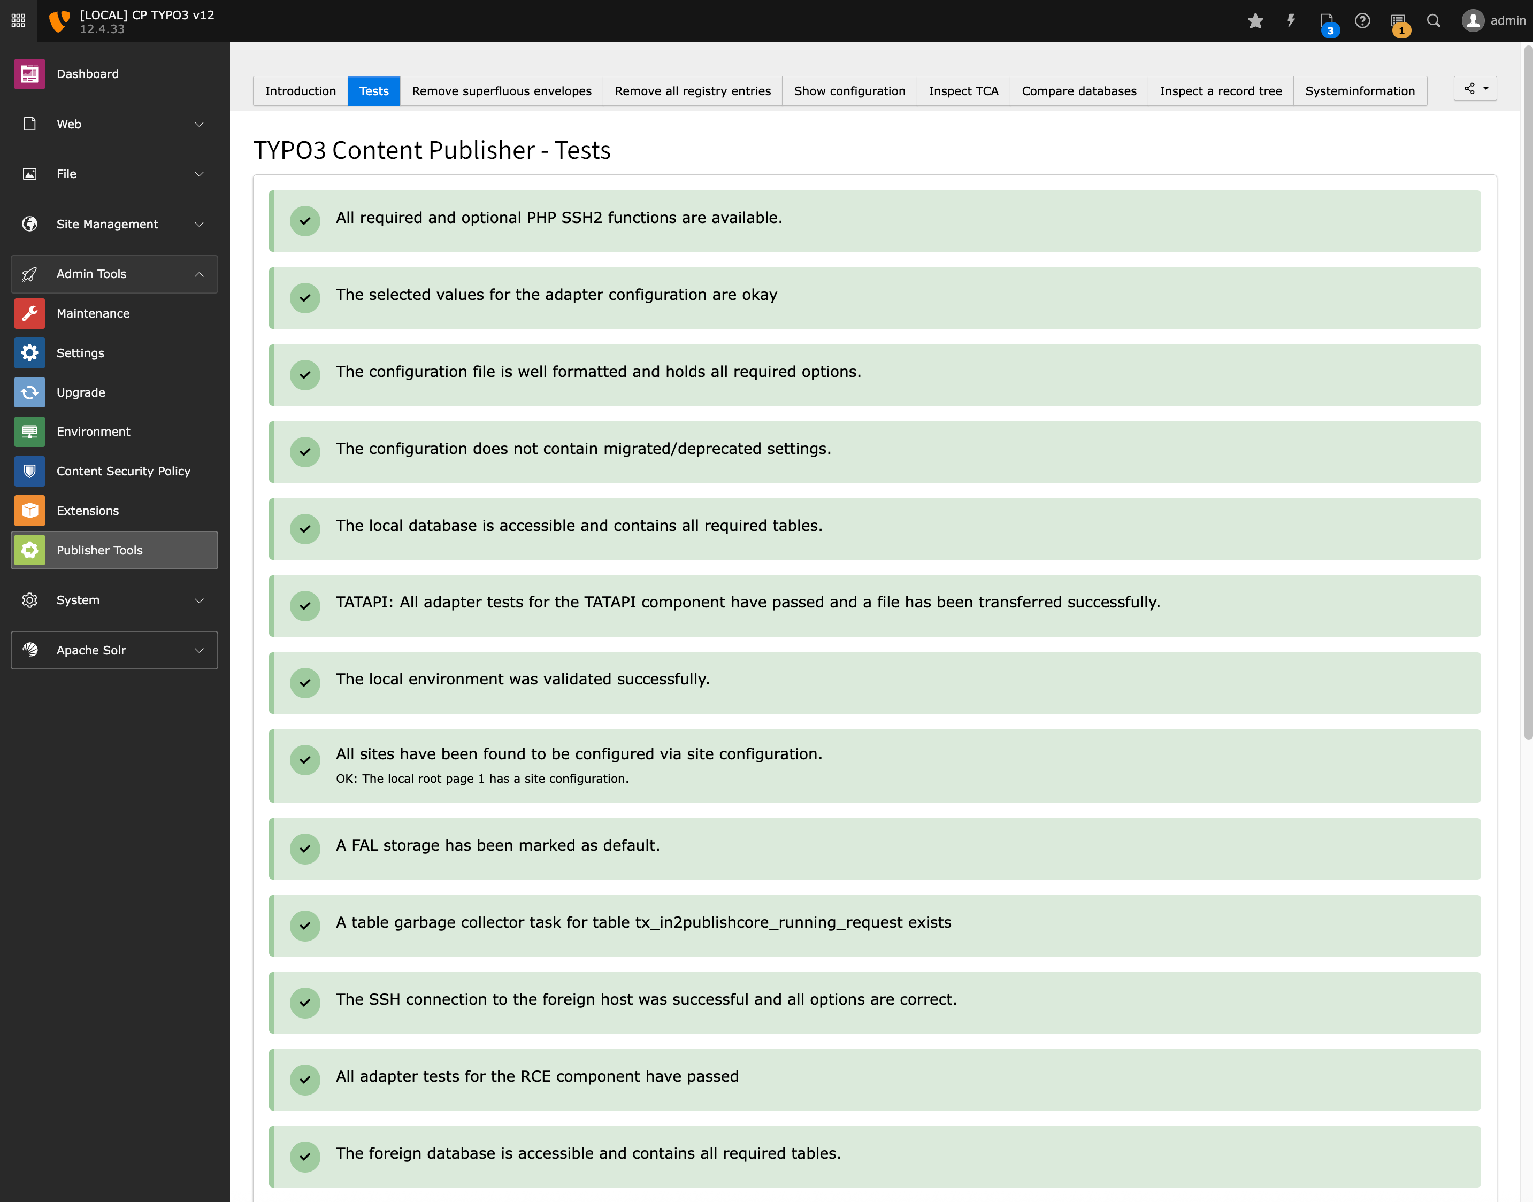Click checkmark icon of garbage collector task test

pos(305,926)
